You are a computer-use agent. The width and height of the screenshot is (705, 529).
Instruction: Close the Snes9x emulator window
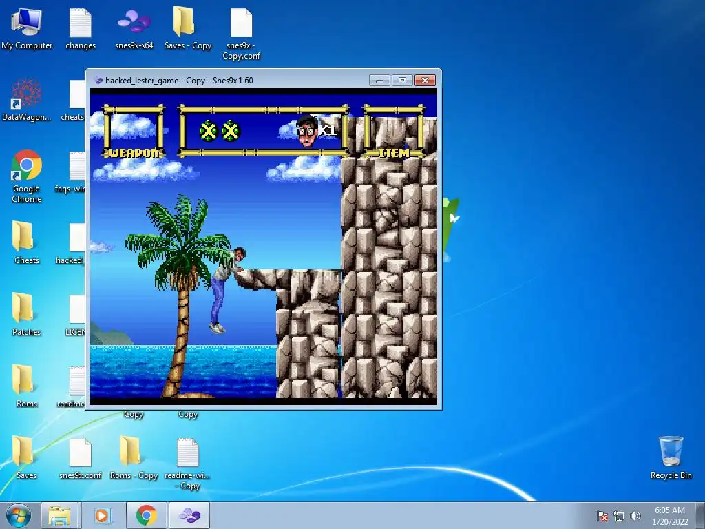(425, 81)
